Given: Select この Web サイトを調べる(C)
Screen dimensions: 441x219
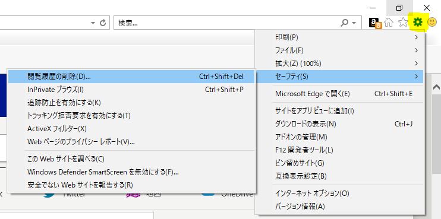Looking at the screenshot, I should point(131,159).
